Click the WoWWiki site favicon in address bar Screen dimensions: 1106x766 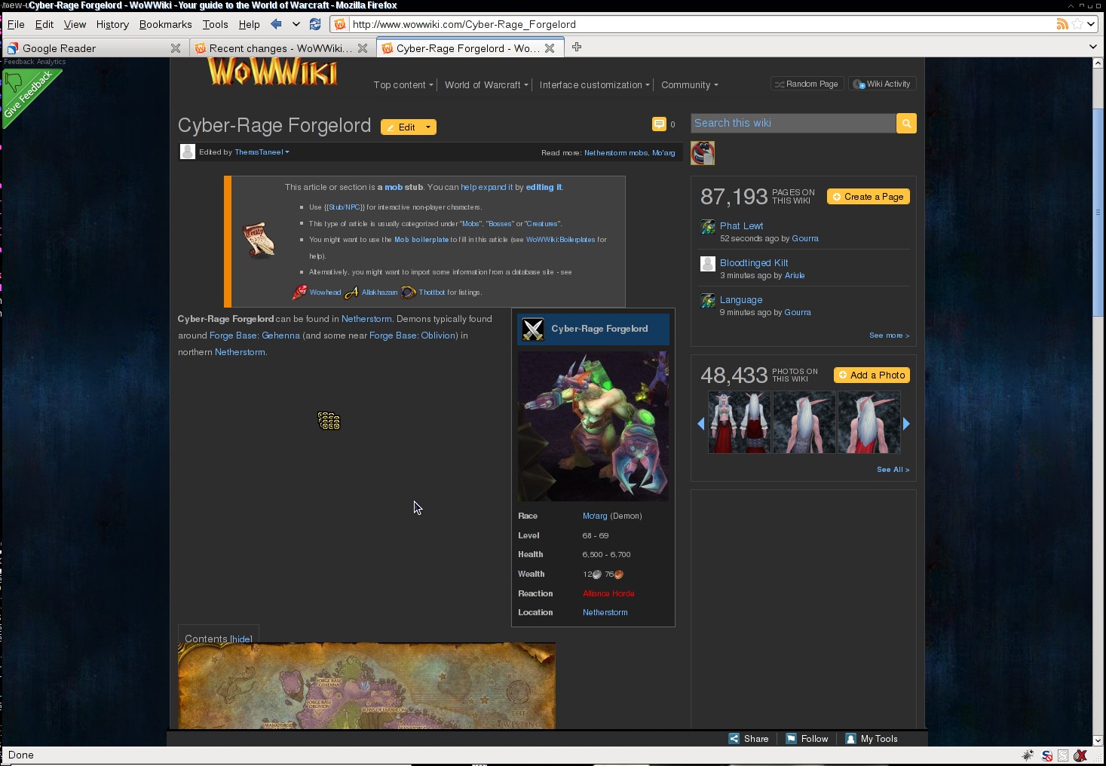[x=340, y=24]
